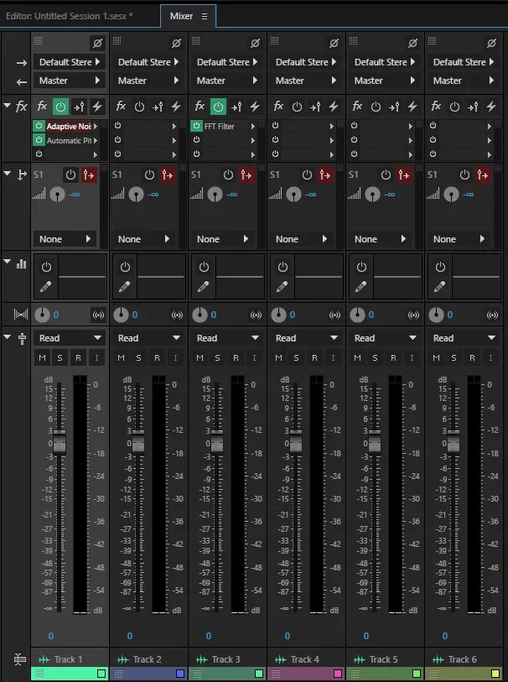Click Track 1 send pre/post fader button
Viewport: 508px width, 682px height.
pyautogui.click(x=89, y=174)
